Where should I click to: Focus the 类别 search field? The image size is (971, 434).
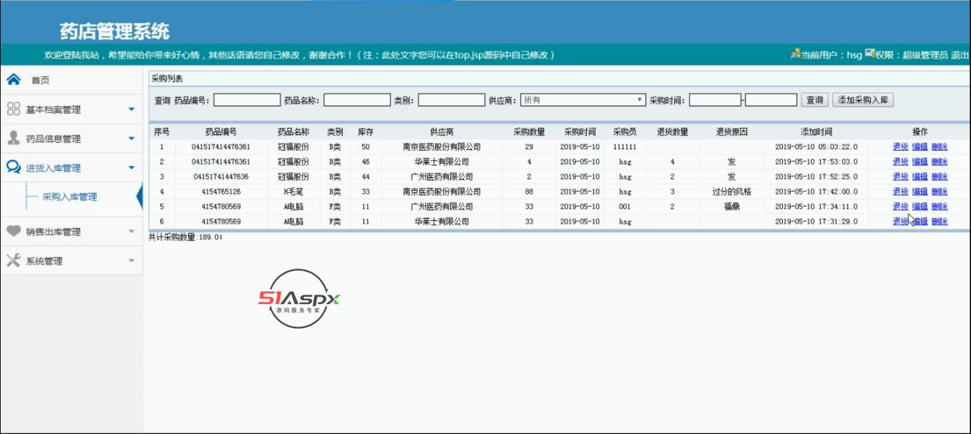tap(451, 100)
